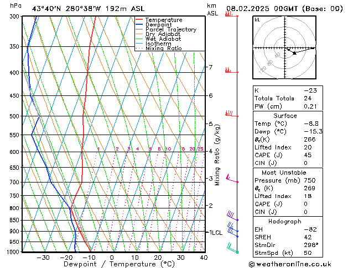Click the Surface Temp value -8.8

pos(311,124)
